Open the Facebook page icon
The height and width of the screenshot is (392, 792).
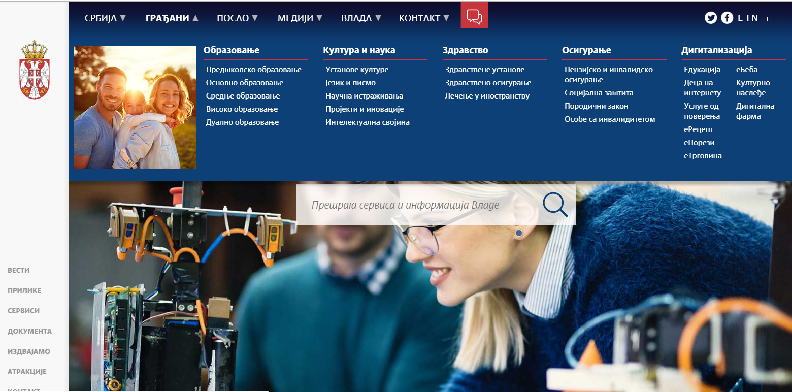coord(727,18)
